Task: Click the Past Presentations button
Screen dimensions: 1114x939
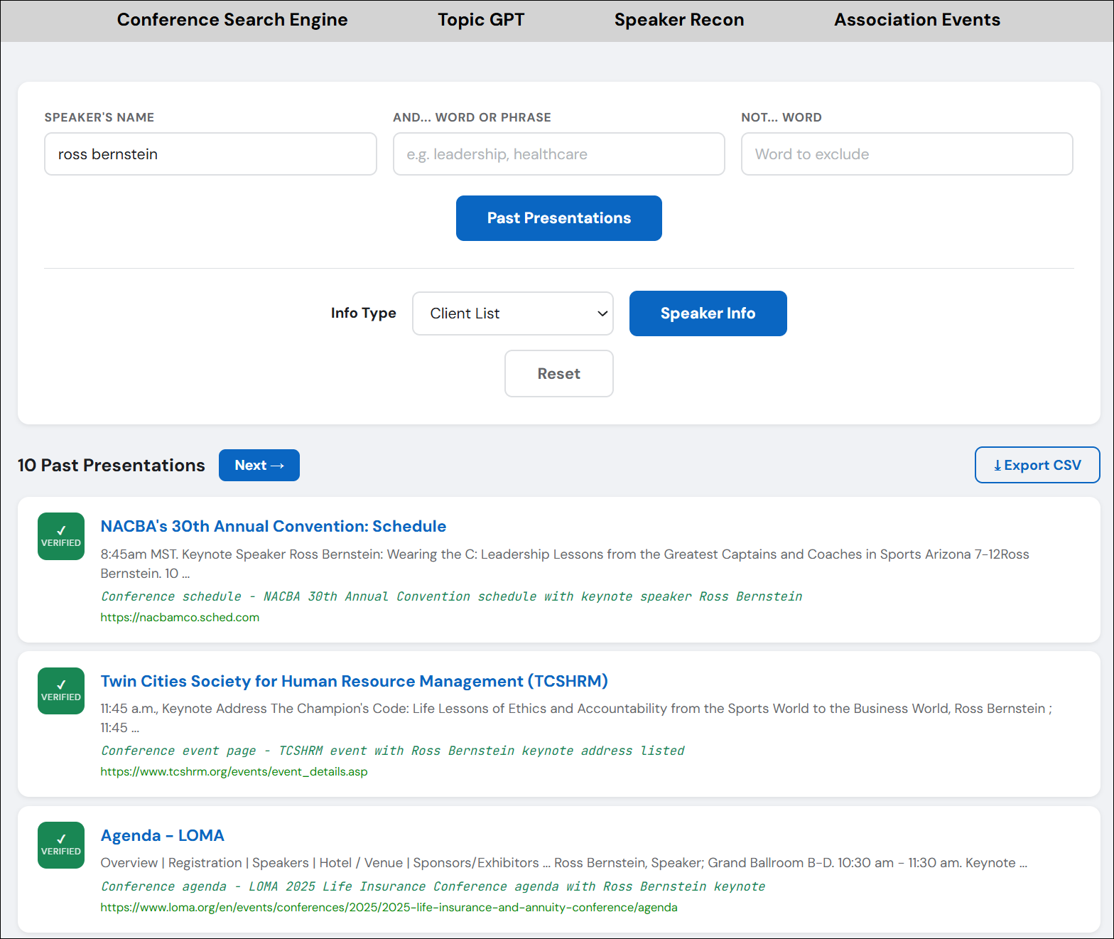Action: coord(559,218)
